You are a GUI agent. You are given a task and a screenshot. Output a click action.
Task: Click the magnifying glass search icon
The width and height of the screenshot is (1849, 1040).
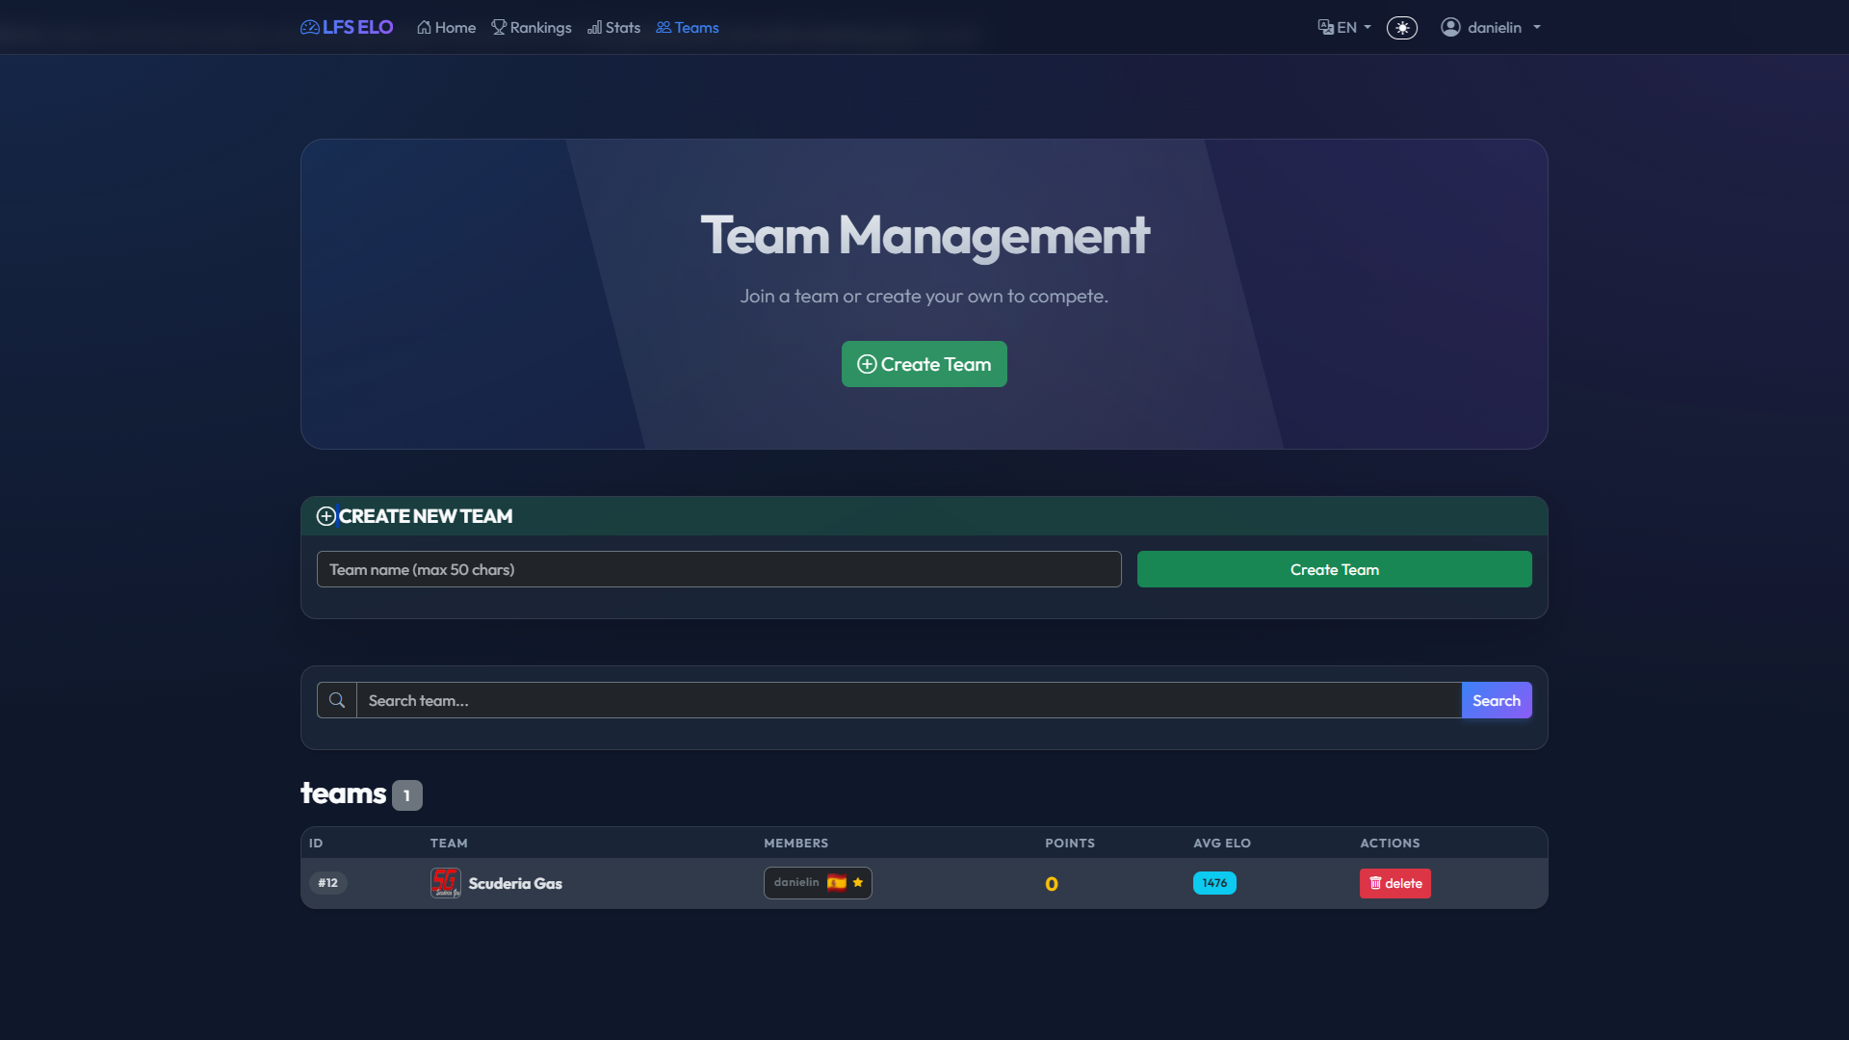[337, 700]
